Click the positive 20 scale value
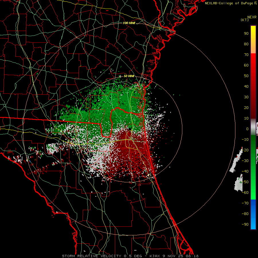The image size is (258, 258). [246, 108]
